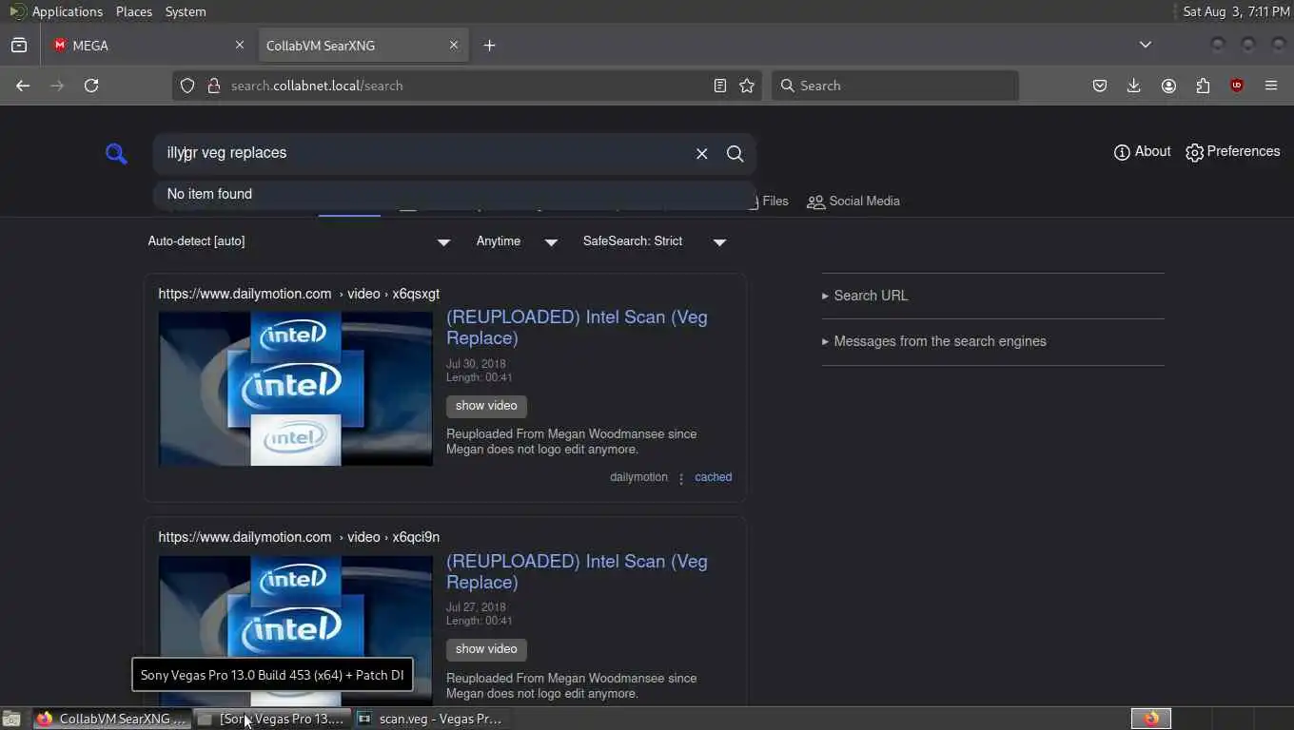The image size is (1294, 730).
Task: Click the SearXNG search query field
Action: tap(423, 153)
